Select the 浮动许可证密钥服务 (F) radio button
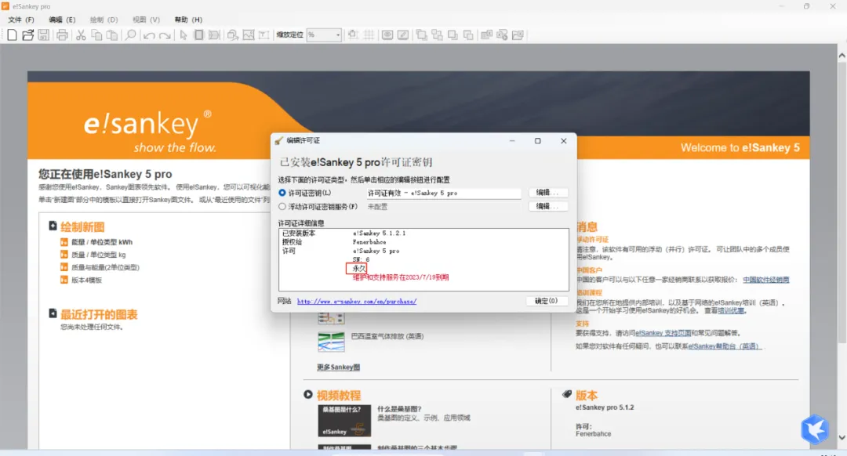Screen dimensions: 847x456 click(x=282, y=206)
